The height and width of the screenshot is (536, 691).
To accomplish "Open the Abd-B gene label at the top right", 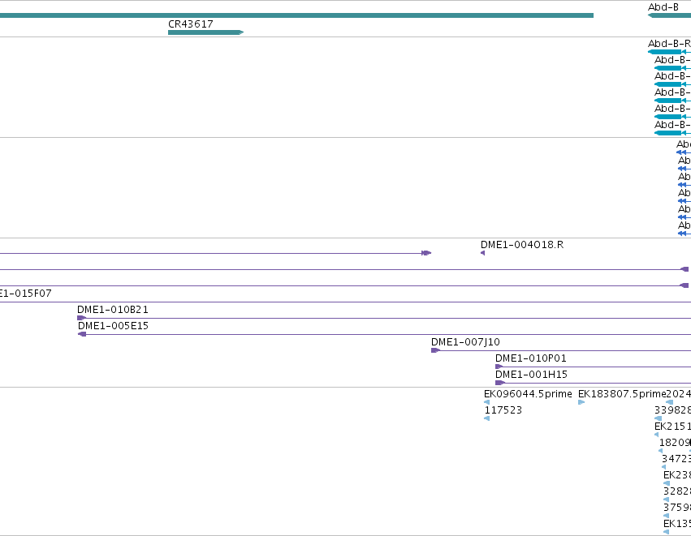I will point(663,7).
